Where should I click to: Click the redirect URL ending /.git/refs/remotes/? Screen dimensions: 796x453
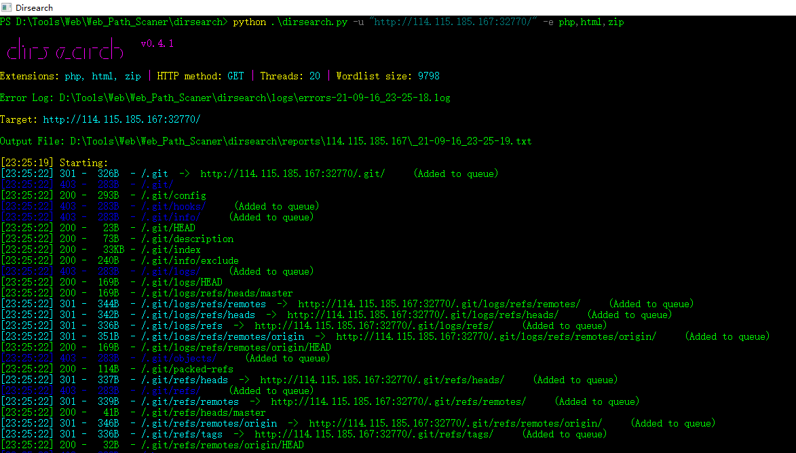(x=398, y=401)
